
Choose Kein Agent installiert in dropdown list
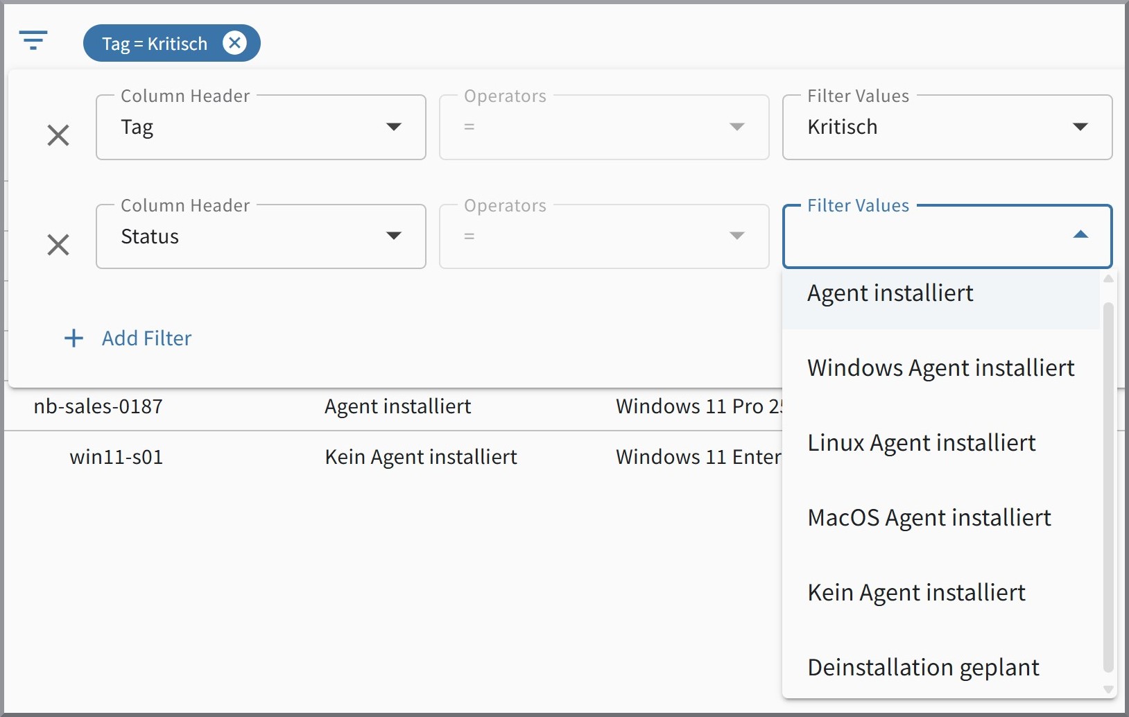[x=916, y=593]
